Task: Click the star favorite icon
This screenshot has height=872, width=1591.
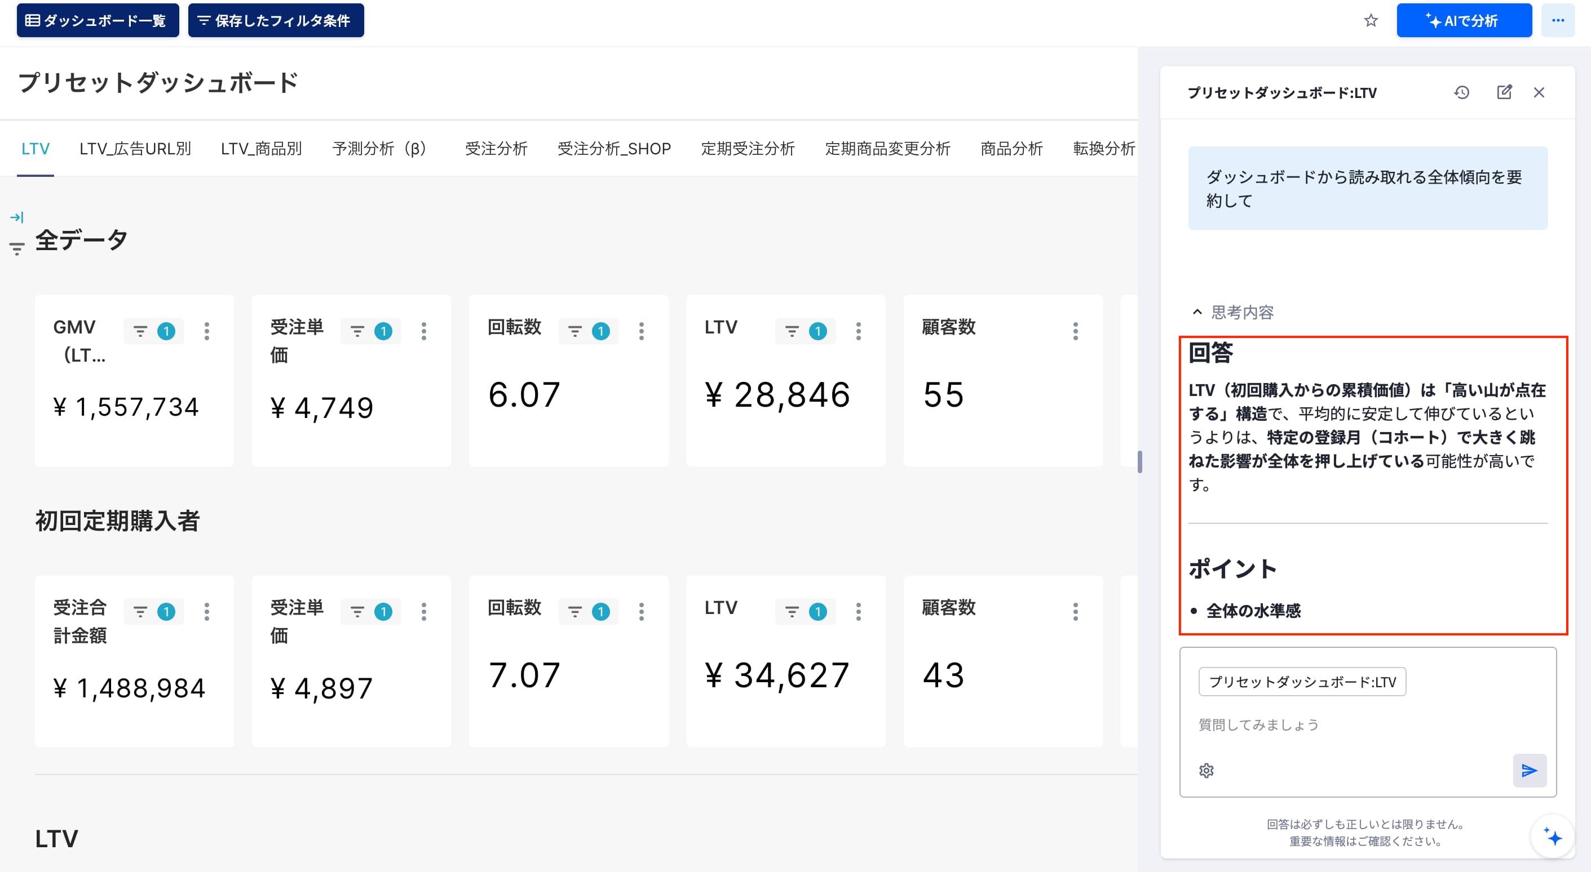Action: point(1371,20)
